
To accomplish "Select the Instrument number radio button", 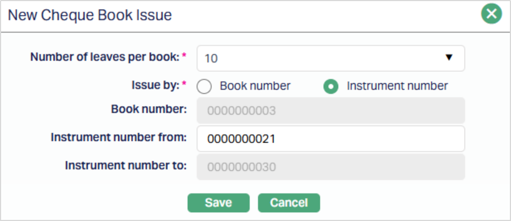I will pos(331,86).
